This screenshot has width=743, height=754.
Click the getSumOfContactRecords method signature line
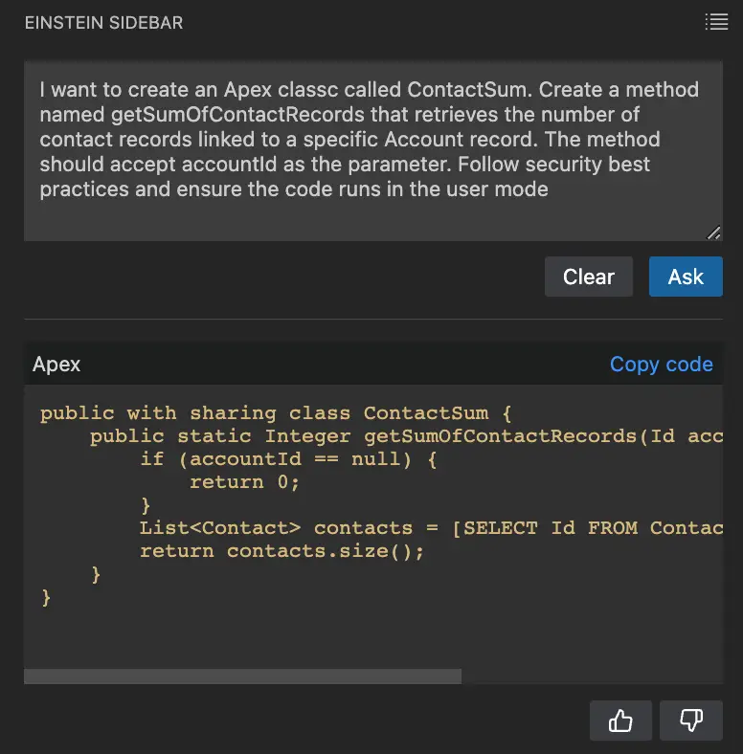pyautogui.click(x=406, y=436)
